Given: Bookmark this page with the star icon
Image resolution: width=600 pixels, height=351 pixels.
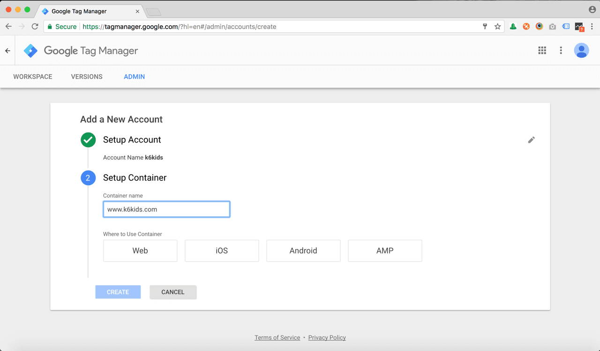Looking at the screenshot, I should click(497, 27).
